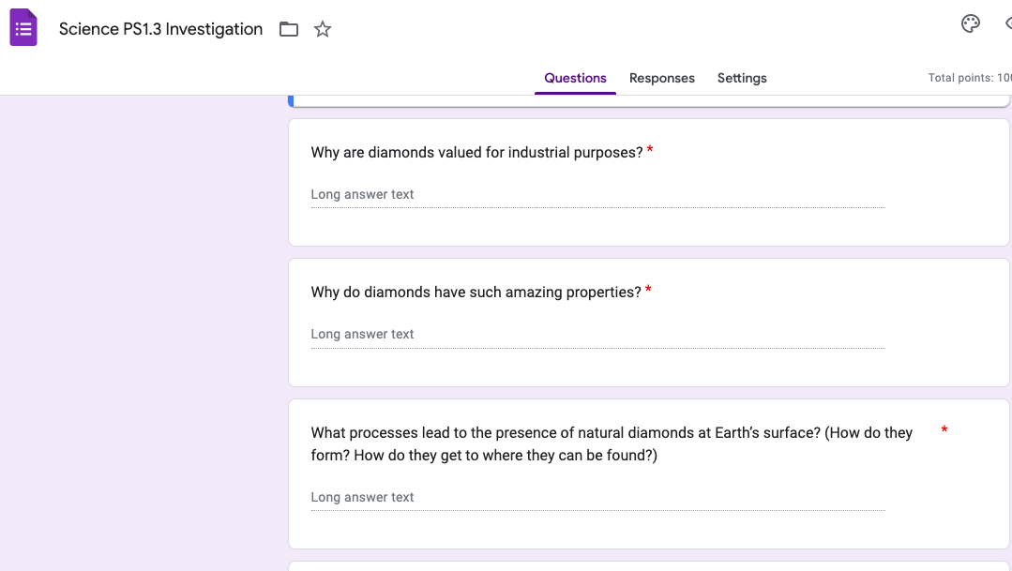Click long answer field under Earth's surface question
This screenshot has width=1012, height=571.
(x=597, y=498)
